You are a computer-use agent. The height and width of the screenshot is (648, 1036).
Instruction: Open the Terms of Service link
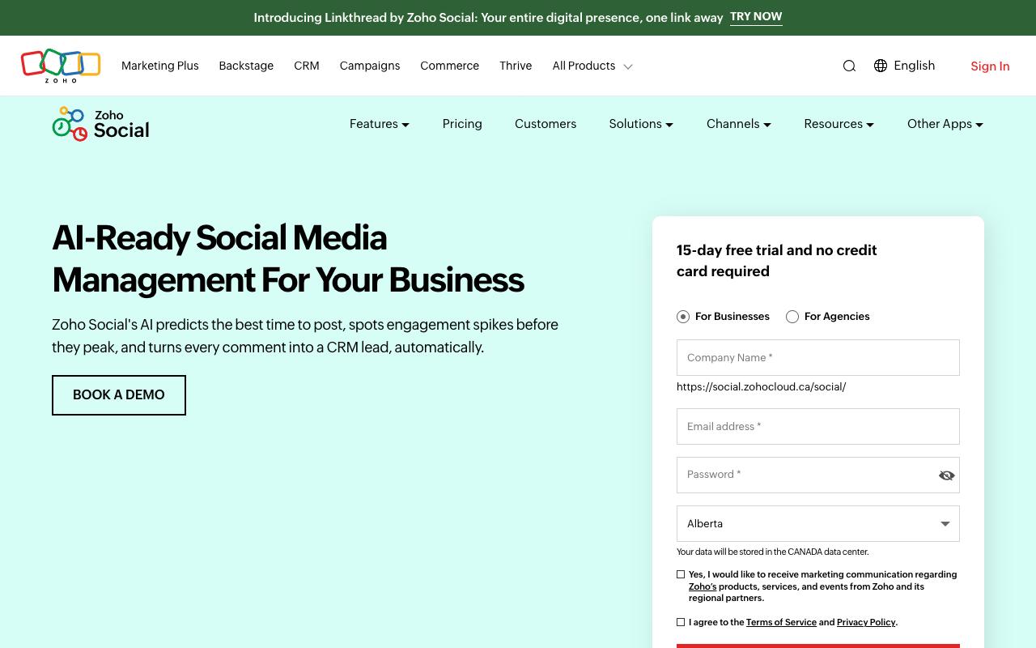[781, 622]
